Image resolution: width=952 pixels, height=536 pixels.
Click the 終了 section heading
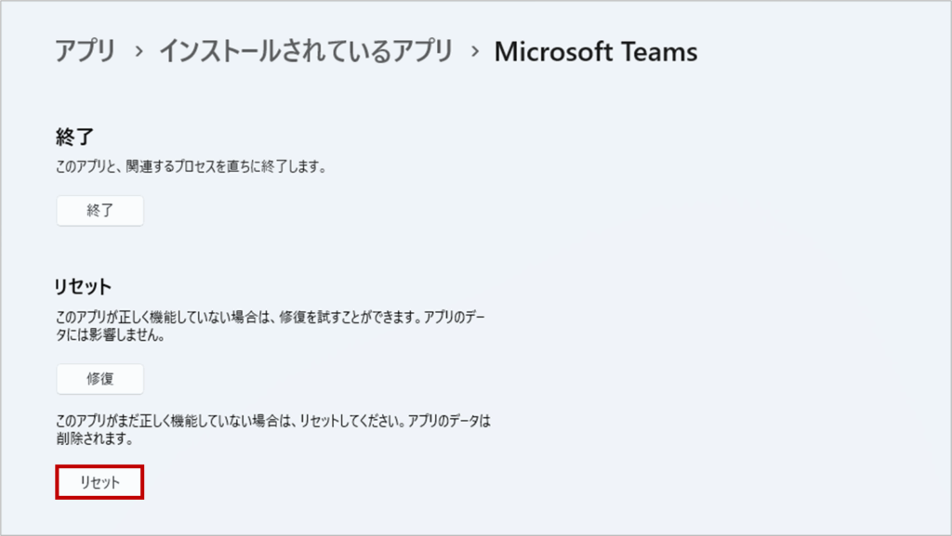pos(74,137)
